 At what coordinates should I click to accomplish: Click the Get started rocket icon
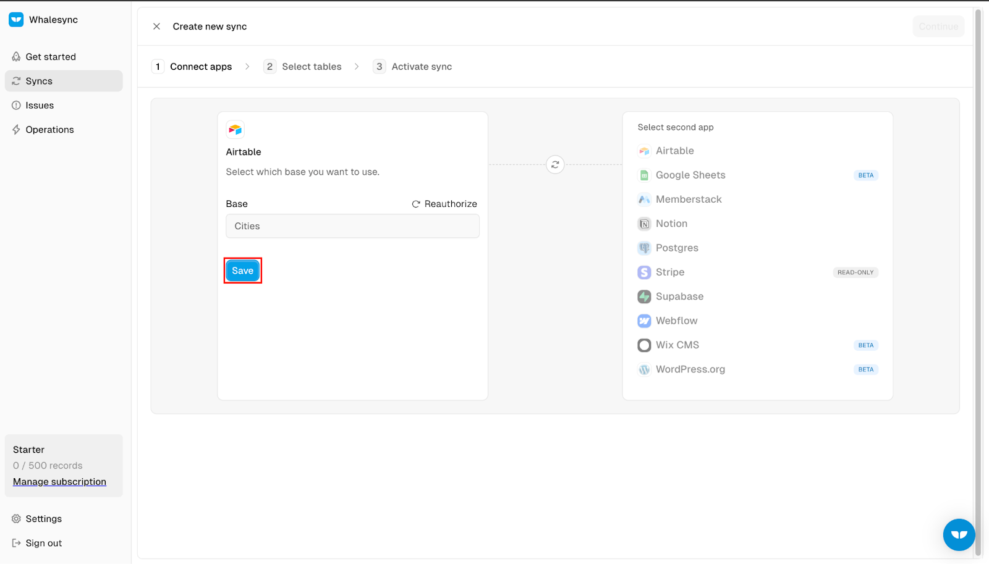[16, 57]
